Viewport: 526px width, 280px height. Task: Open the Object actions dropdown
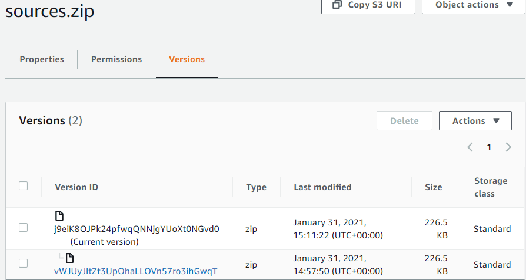click(474, 5)
